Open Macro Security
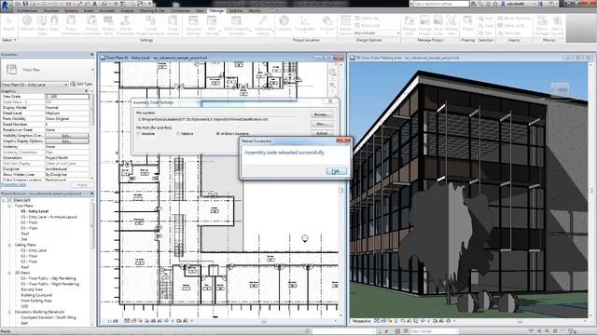The width and height of the screenshot is (597, 335). 558,25
